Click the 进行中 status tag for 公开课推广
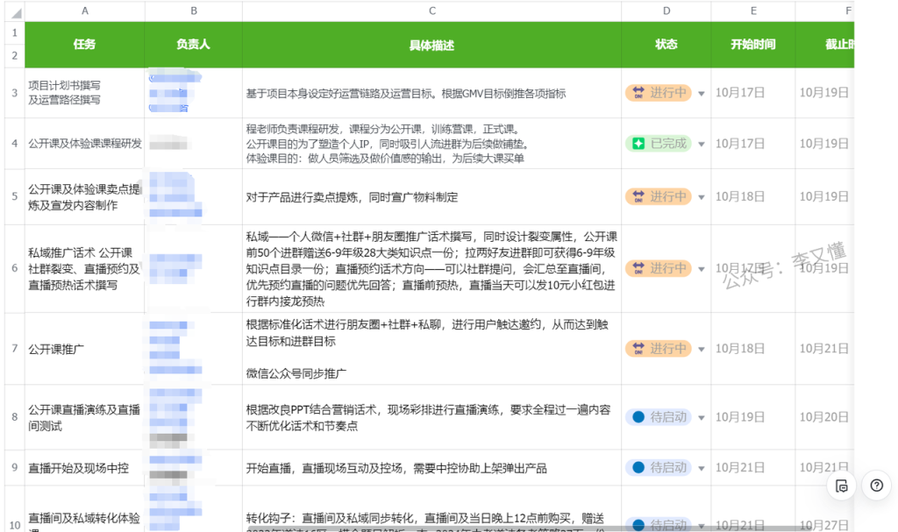This screenshot has width=898, height=532. (658, 349)
